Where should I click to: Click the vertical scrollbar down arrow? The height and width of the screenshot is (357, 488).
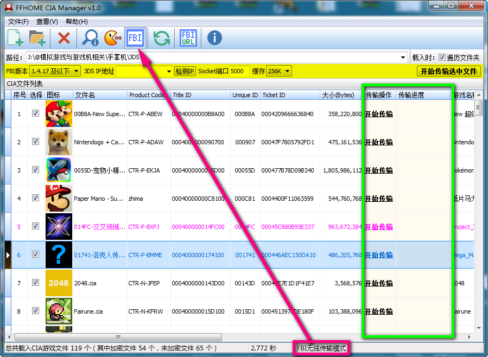[x=479, y=328]
